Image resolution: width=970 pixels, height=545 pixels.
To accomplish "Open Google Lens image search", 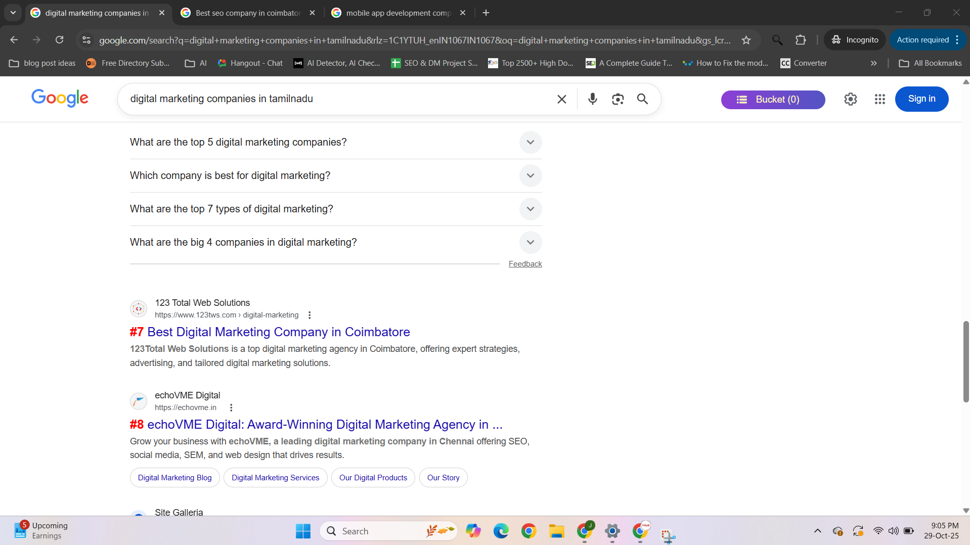I will (x=618, y=99).
